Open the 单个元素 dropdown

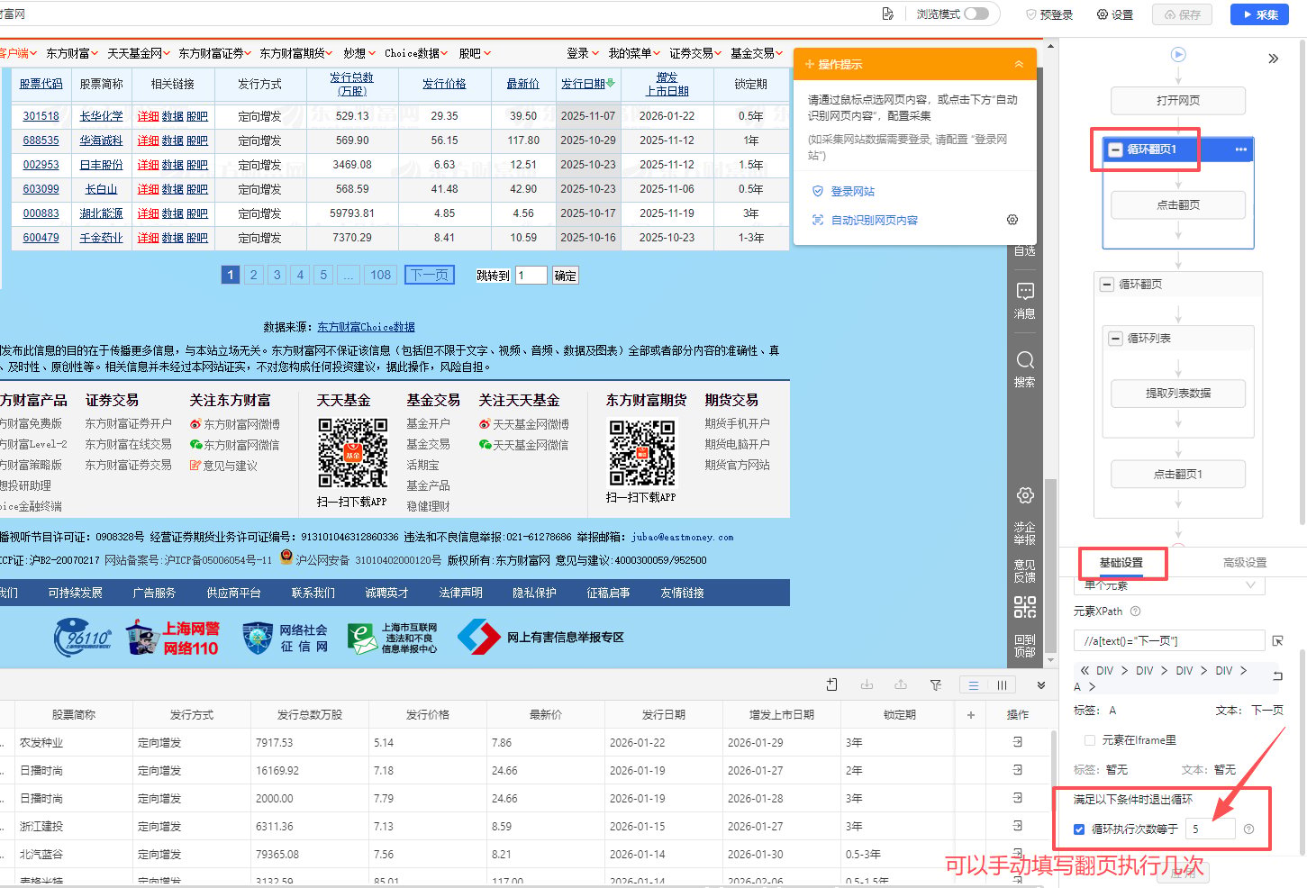1169,585
